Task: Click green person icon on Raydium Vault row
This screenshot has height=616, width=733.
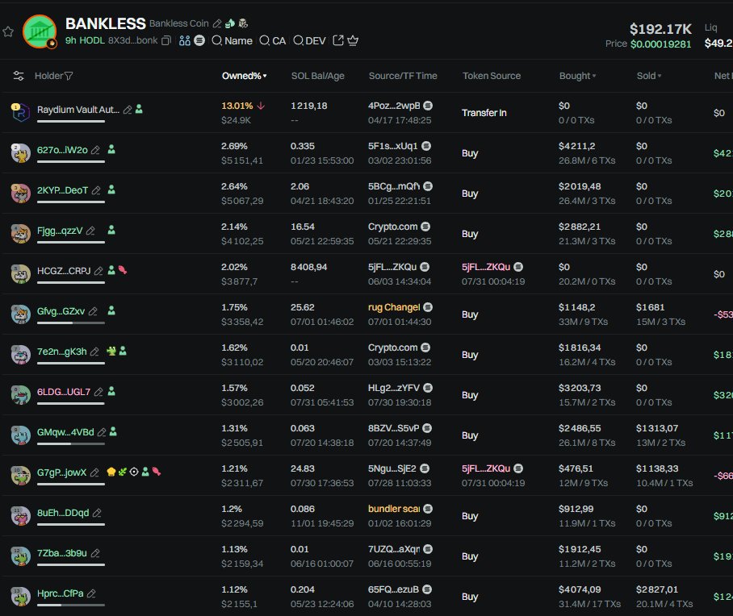Action: pyautogui.click(x=139, y=110)
